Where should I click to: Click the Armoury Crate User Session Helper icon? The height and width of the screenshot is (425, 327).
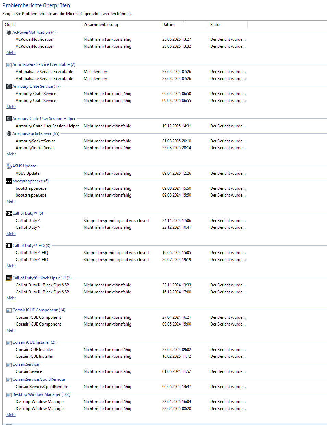tap(9, 119)
